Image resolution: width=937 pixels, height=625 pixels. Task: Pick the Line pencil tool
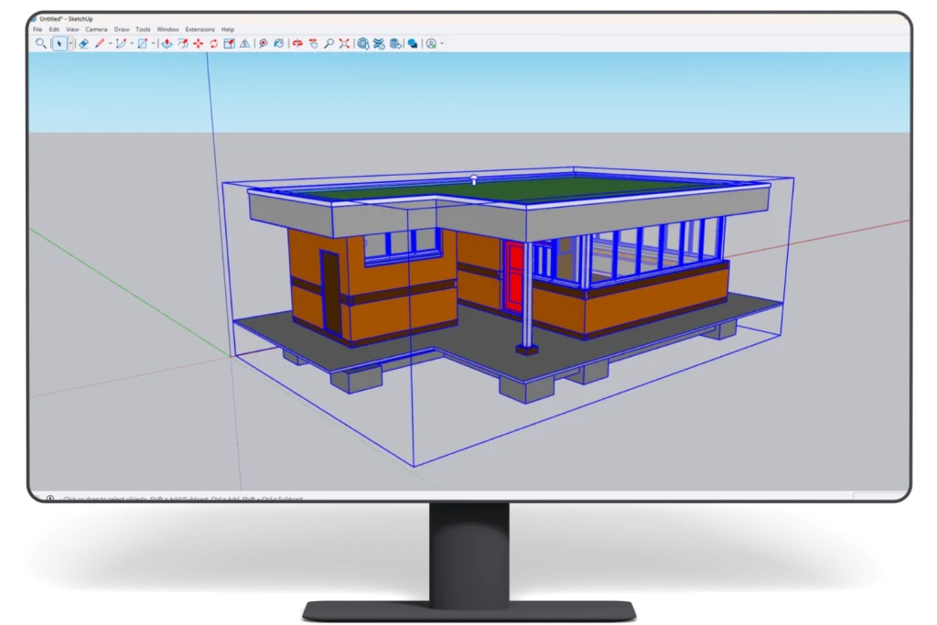click(x=100, y=43)
